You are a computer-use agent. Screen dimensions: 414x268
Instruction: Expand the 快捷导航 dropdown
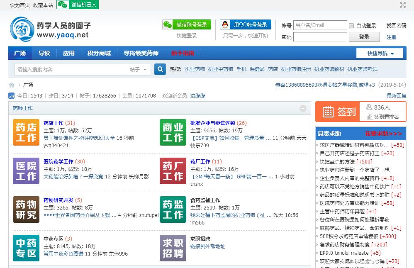380,53
